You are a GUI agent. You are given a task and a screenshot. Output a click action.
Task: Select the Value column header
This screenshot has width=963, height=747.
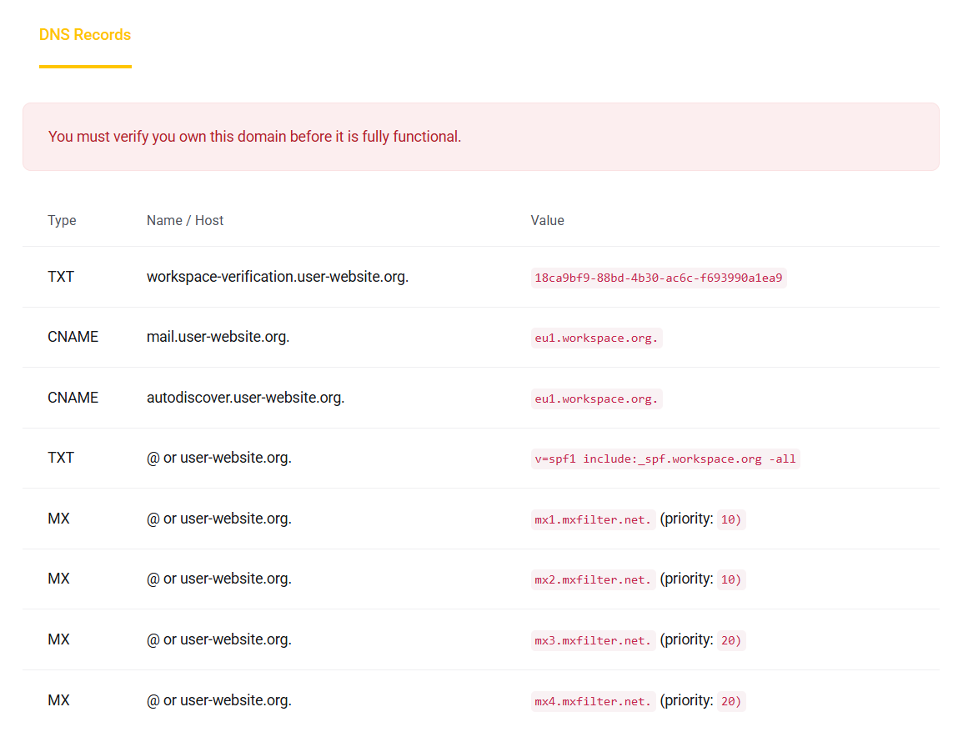547,221
